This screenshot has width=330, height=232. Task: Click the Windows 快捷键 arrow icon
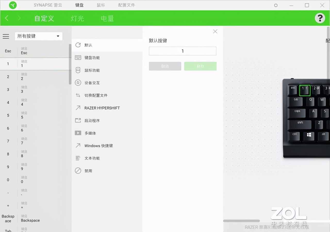(78, 146)
